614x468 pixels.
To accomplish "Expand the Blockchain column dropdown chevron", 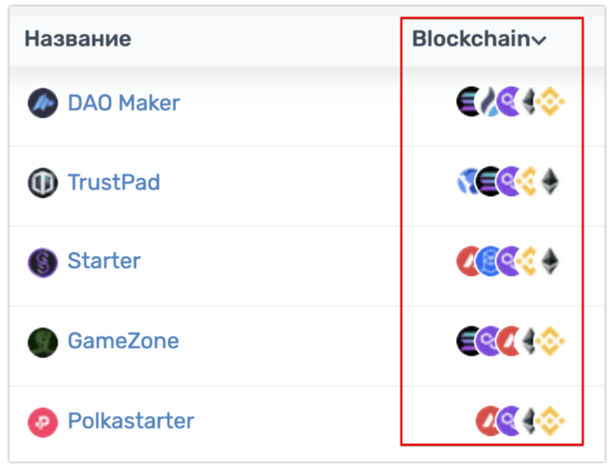I will pyautogui.click(x=540, y=40).
